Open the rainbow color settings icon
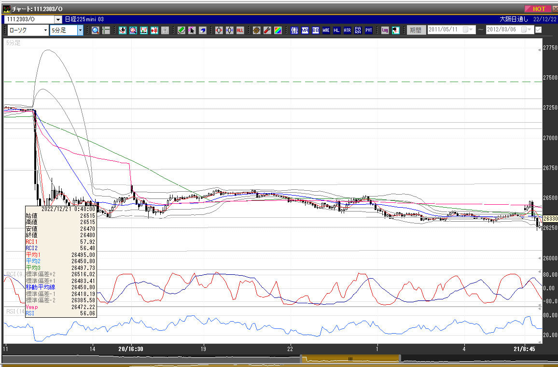Image resolution: width=558 pixels, height=367 pixels. point(278,30)
